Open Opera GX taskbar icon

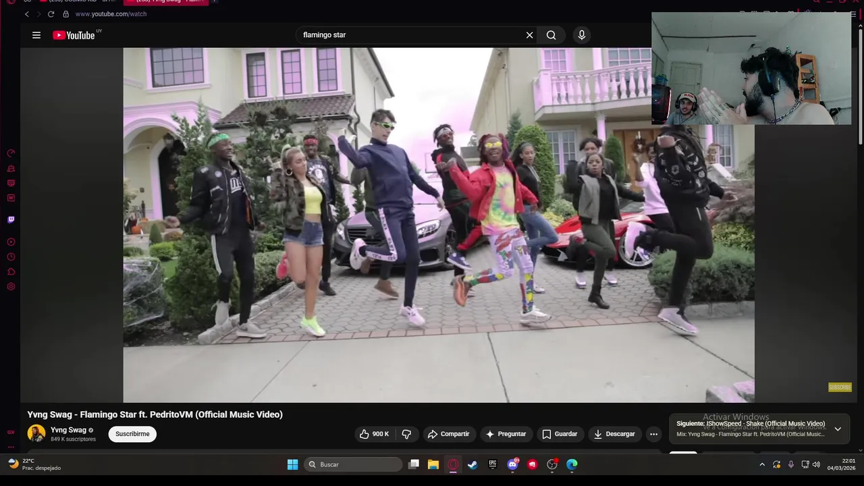pyautogui.click(x=453, y=464)
